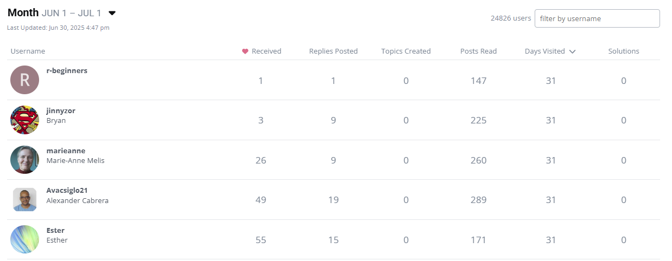Click the heart icon beside Received
The image size is (672, 261).
(245, 51)
